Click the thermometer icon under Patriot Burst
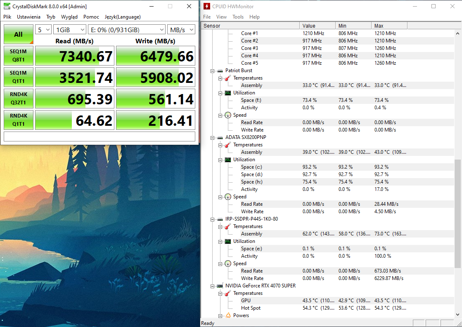The width and height of the screenshot is (462, 327). pos(228,78)
